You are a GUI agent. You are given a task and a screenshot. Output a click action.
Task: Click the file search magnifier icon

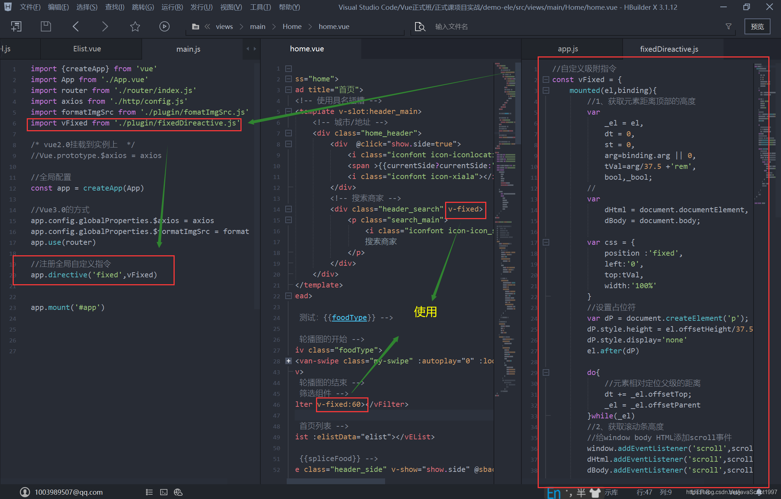coord(420,26)
